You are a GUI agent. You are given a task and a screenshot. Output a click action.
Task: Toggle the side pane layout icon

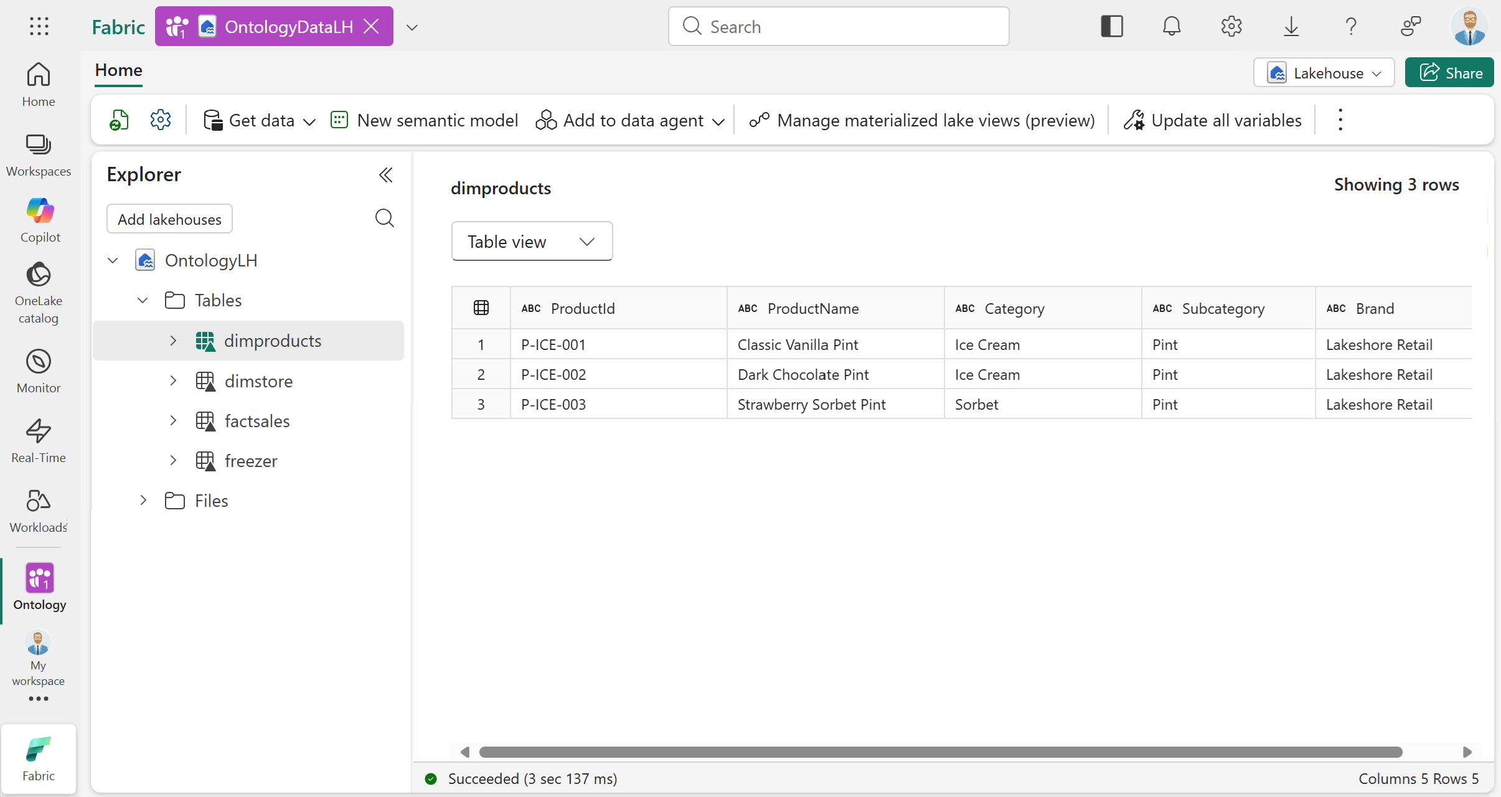pos(1112,26)
